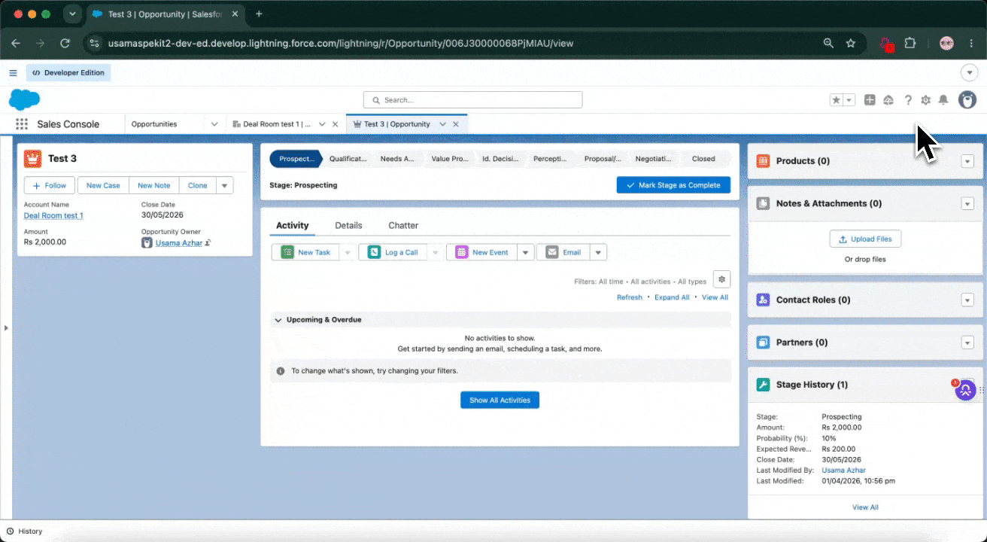Follow the Test 3 opportunity

tap(50, 186)
